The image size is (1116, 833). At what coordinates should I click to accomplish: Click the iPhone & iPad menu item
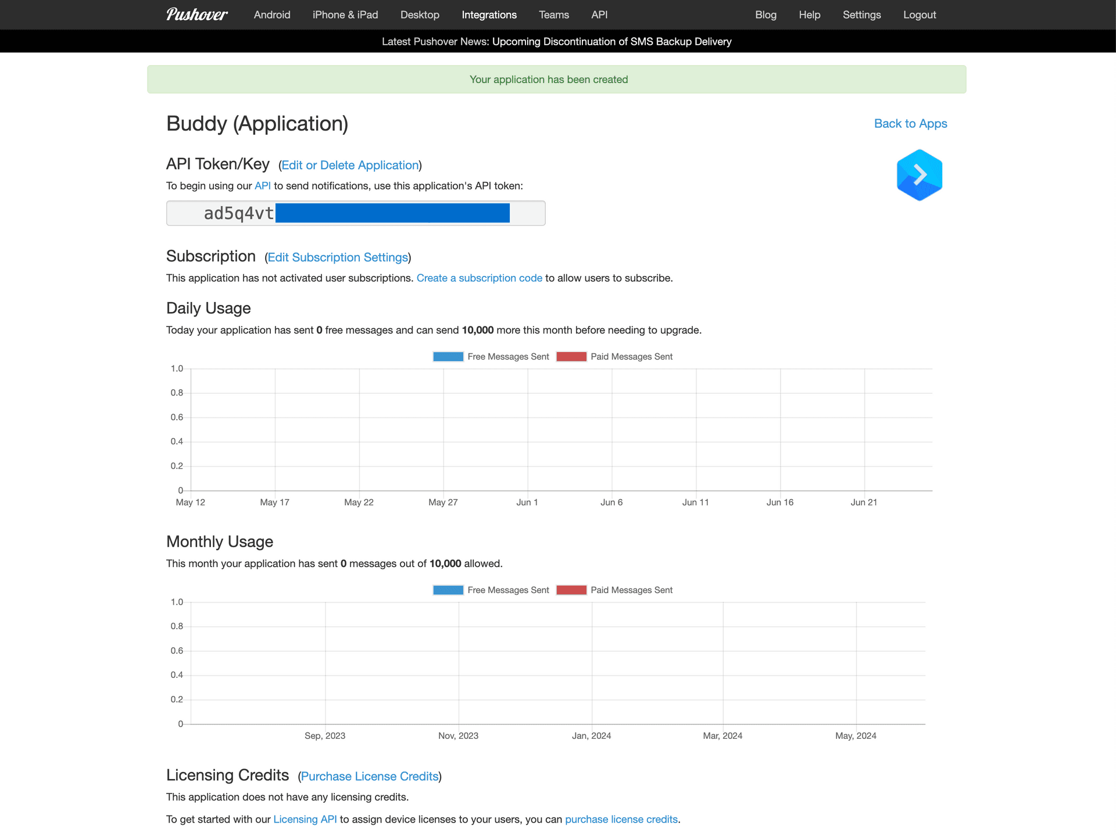click(346, 14)
